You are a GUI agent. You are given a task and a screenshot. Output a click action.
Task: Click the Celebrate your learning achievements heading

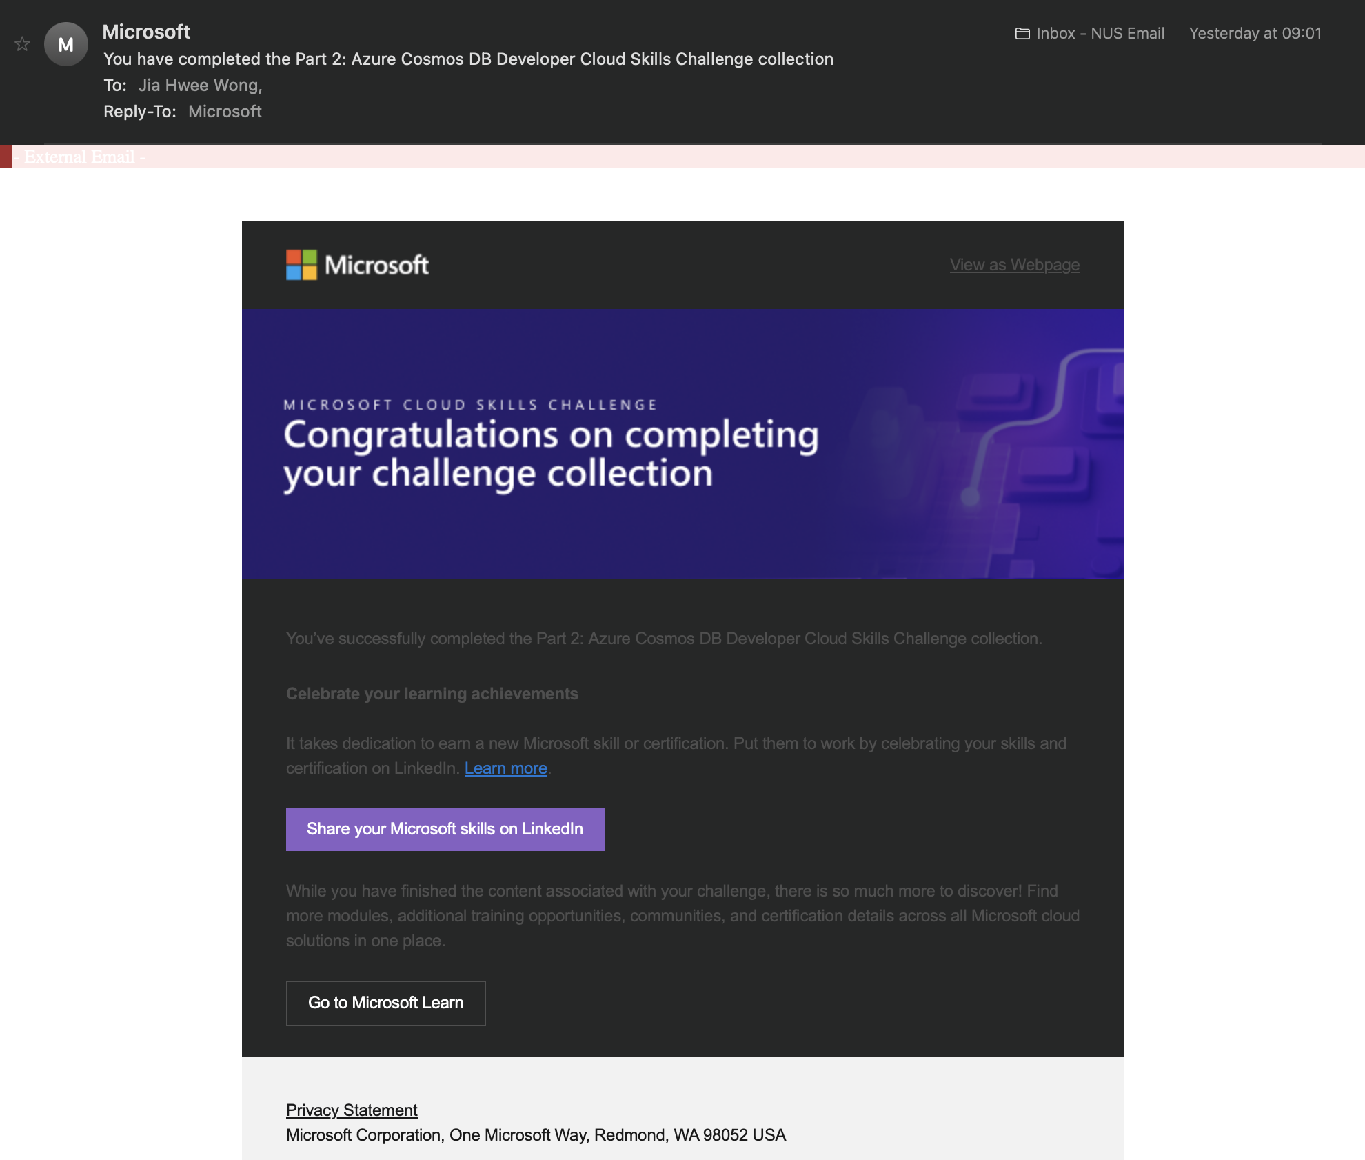(x=432, y=694)
